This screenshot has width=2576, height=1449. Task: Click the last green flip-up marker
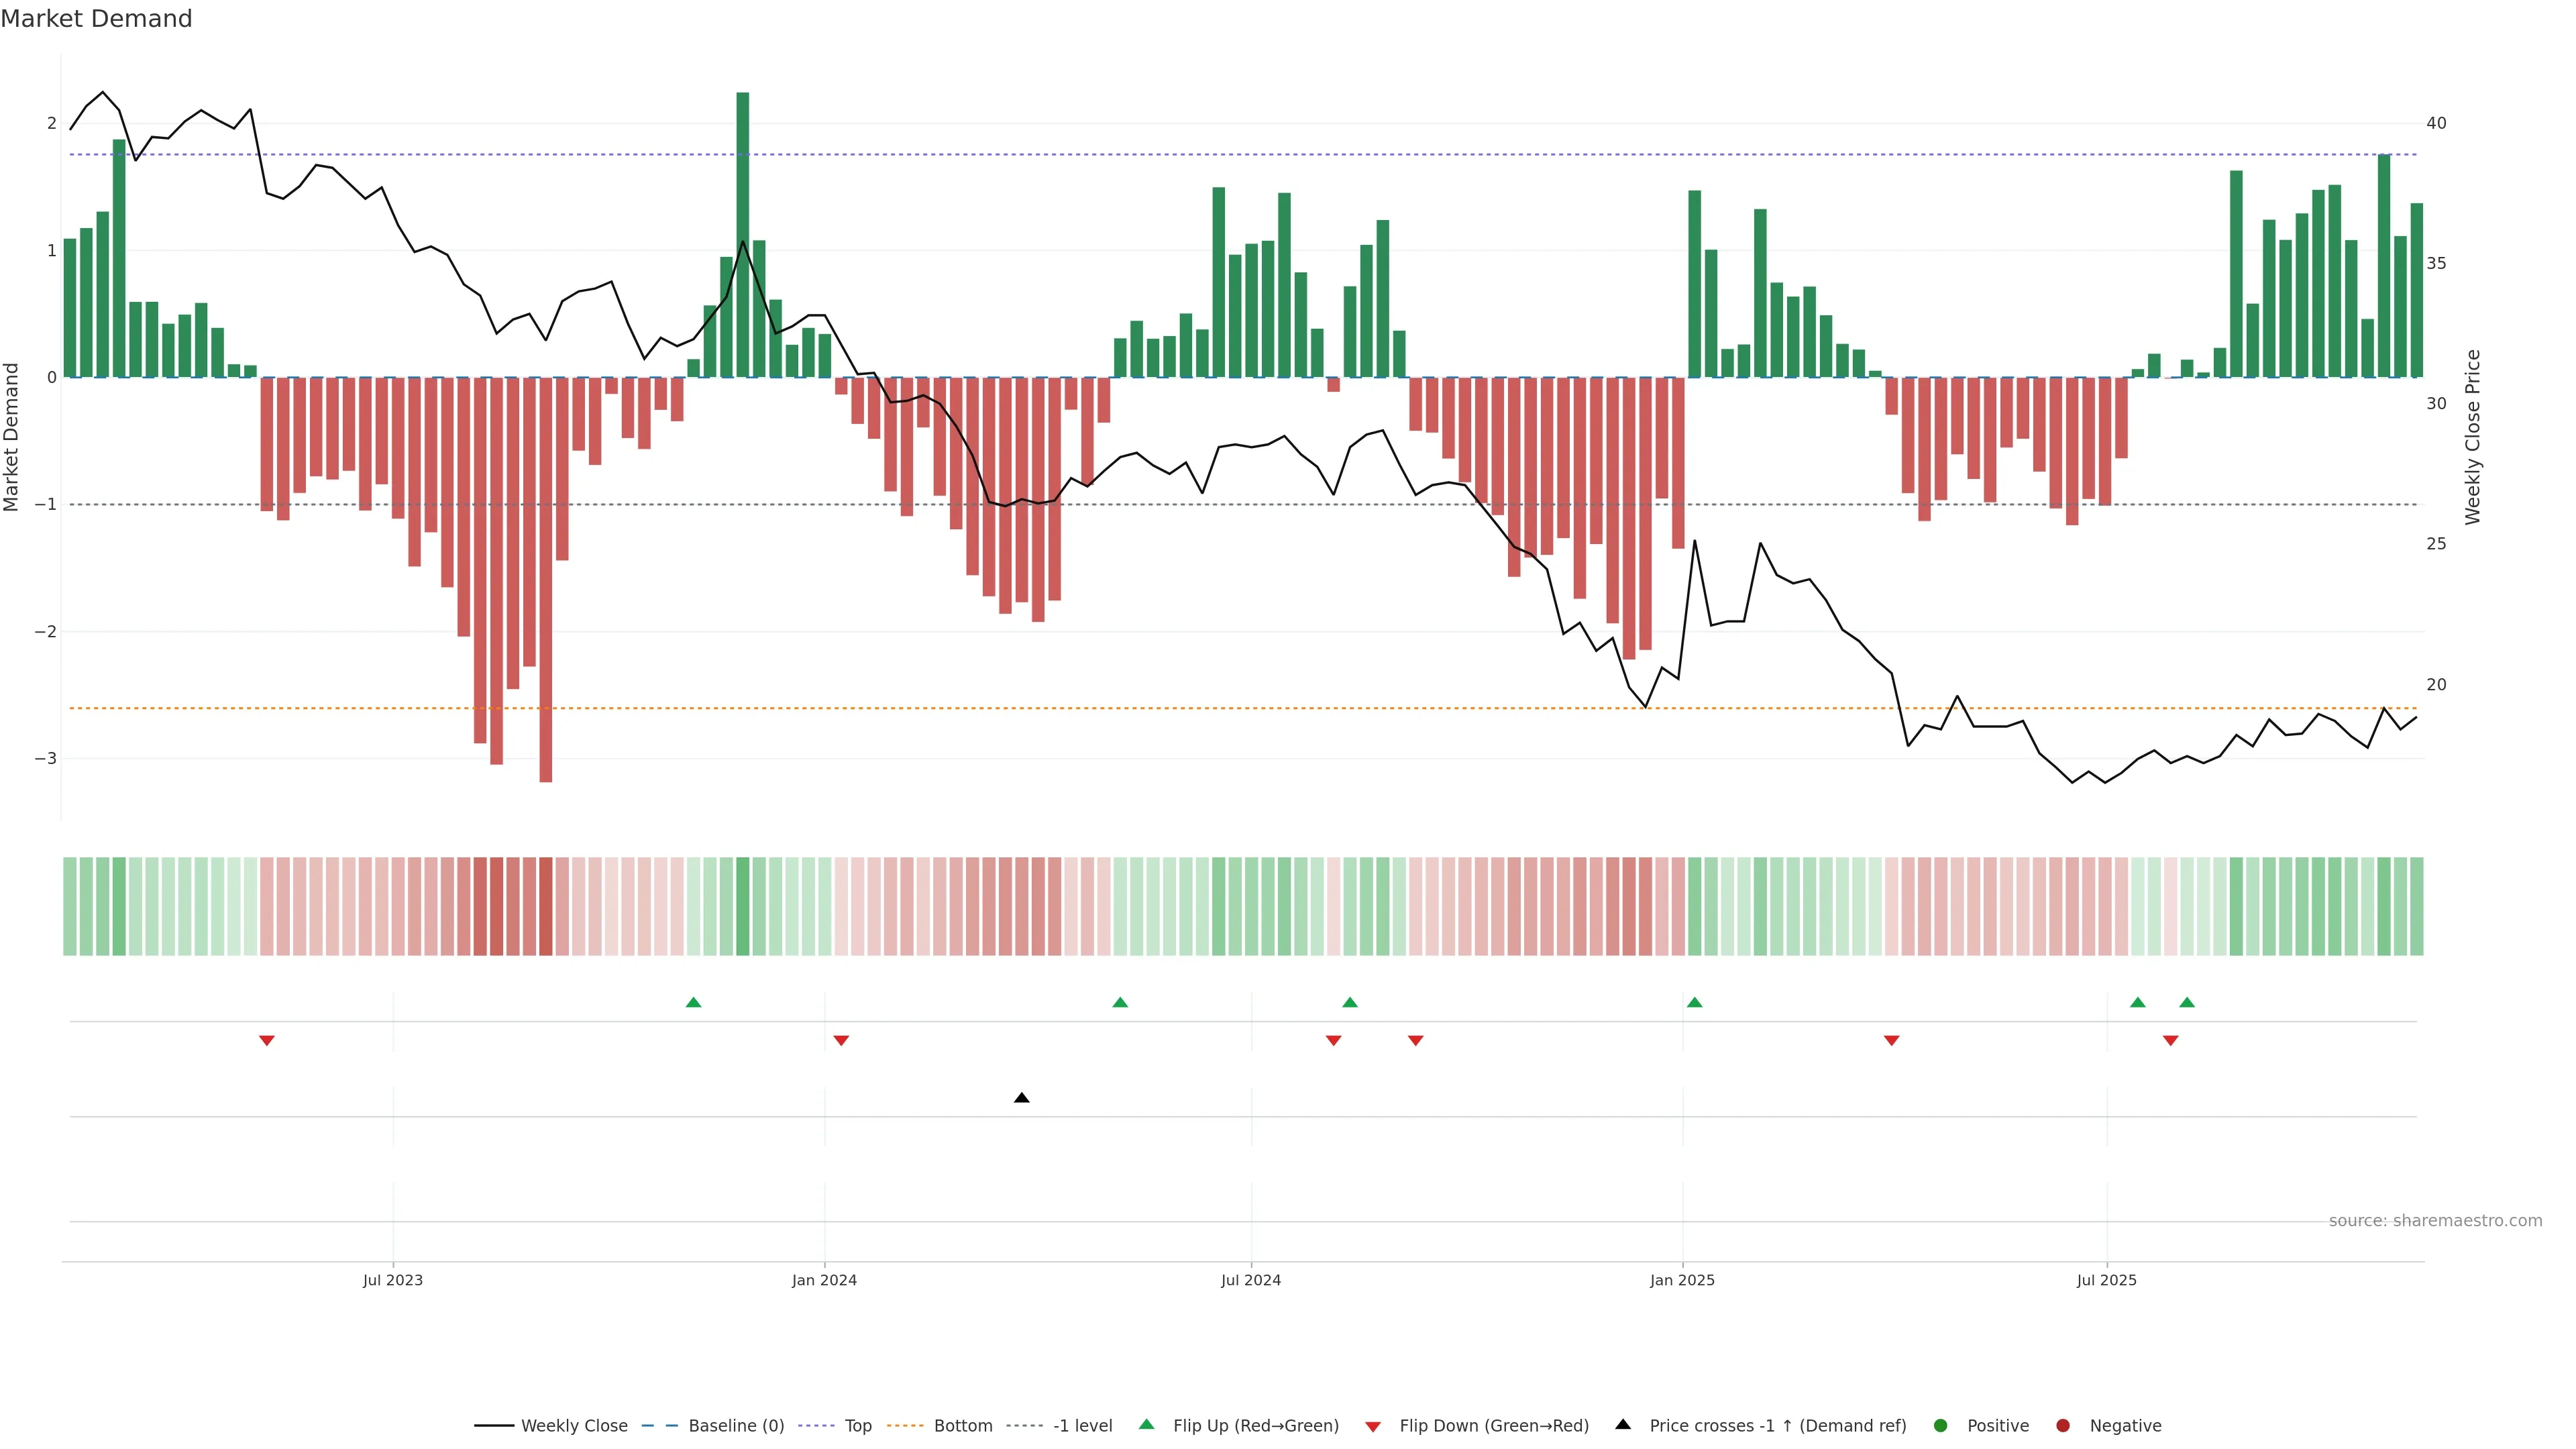2187,1003
